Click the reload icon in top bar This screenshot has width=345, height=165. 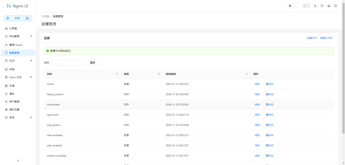click(x=322, y=6)
